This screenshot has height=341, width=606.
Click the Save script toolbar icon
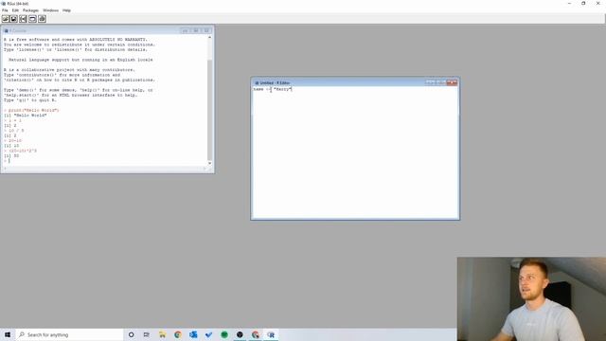[14, 19]
